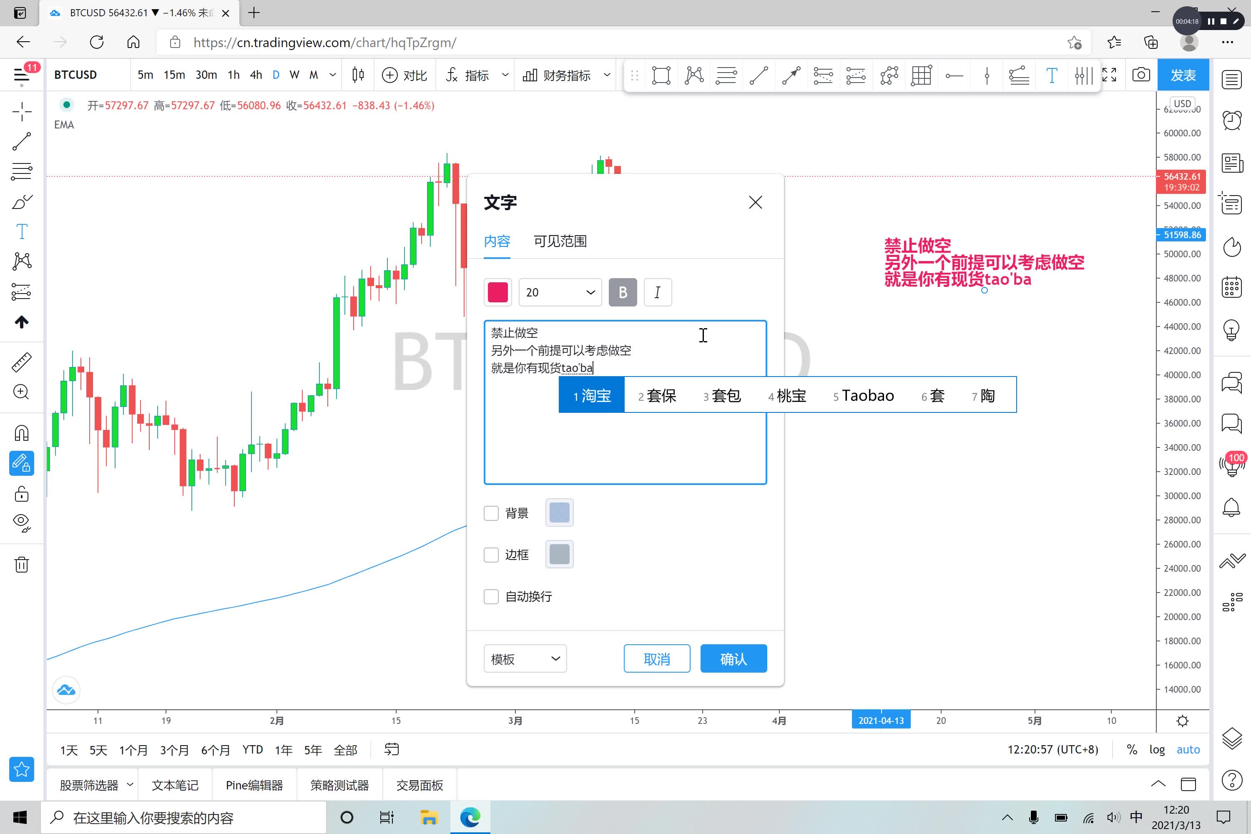Click the 发表 publish button
Viewport: 1251px width, 834px height.
tap(1183, 75)
